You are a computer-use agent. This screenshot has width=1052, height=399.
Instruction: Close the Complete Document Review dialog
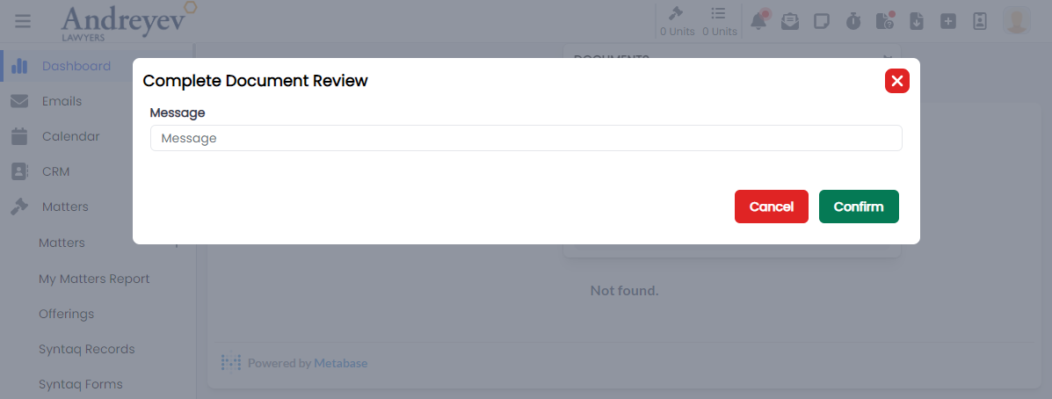point(896,81)
